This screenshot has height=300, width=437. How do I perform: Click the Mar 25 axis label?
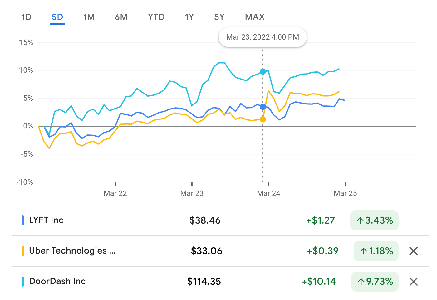click(x=345, y=193)
